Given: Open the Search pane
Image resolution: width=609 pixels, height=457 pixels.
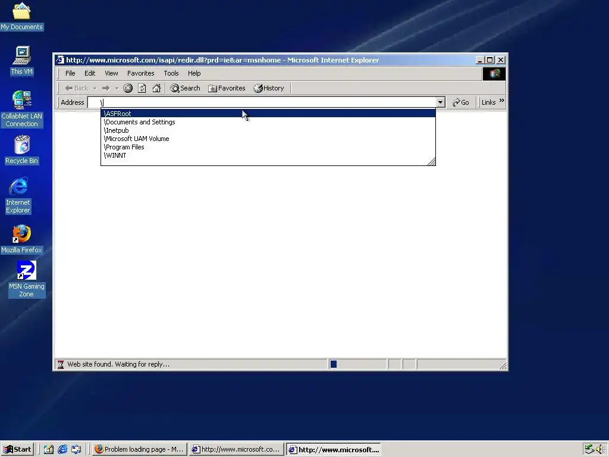Looking at the screenshot, I should pyautogui.click(x=186, y=88).
